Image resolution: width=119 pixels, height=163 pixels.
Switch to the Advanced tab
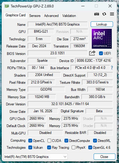point(51,16)
